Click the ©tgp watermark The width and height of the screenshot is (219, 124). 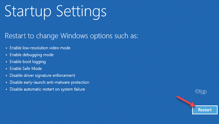pos(201,92)
